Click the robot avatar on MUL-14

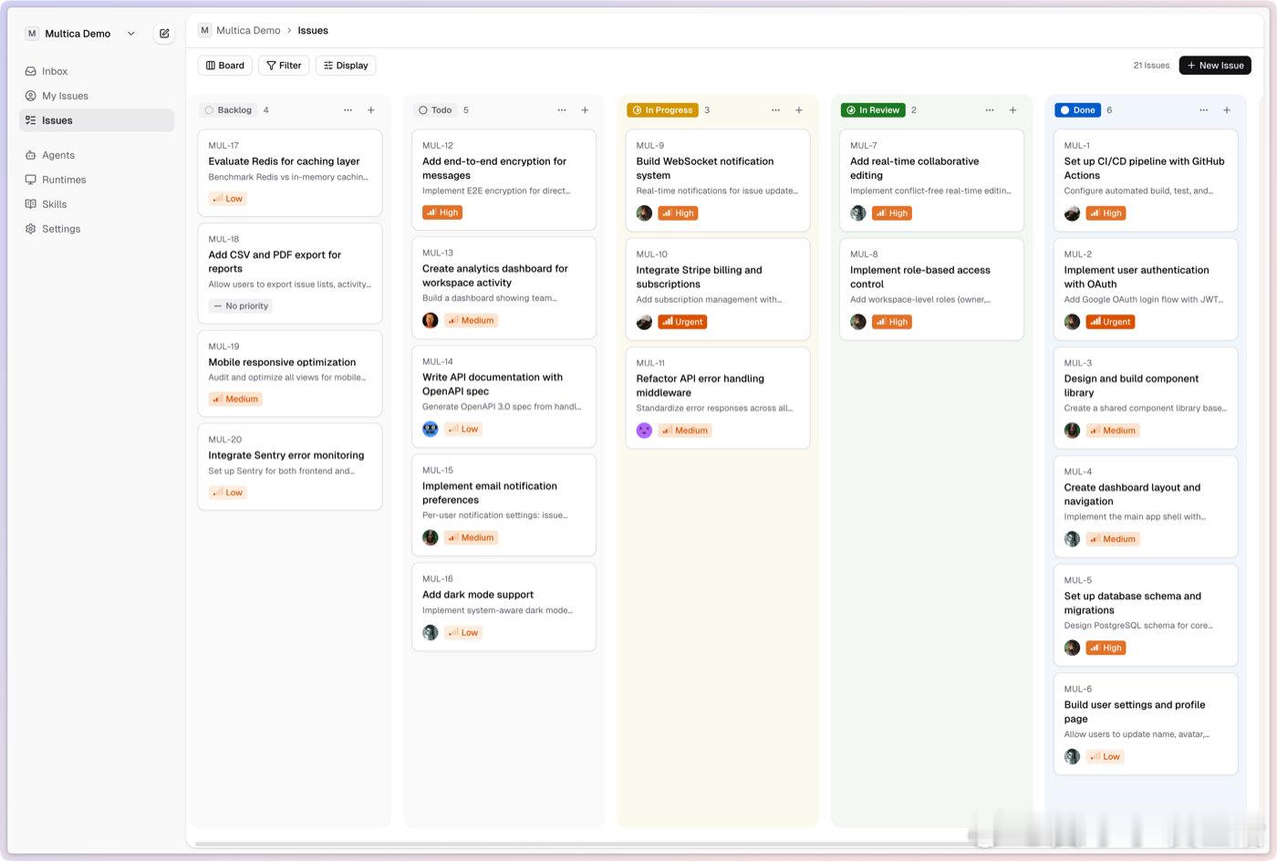431,429
